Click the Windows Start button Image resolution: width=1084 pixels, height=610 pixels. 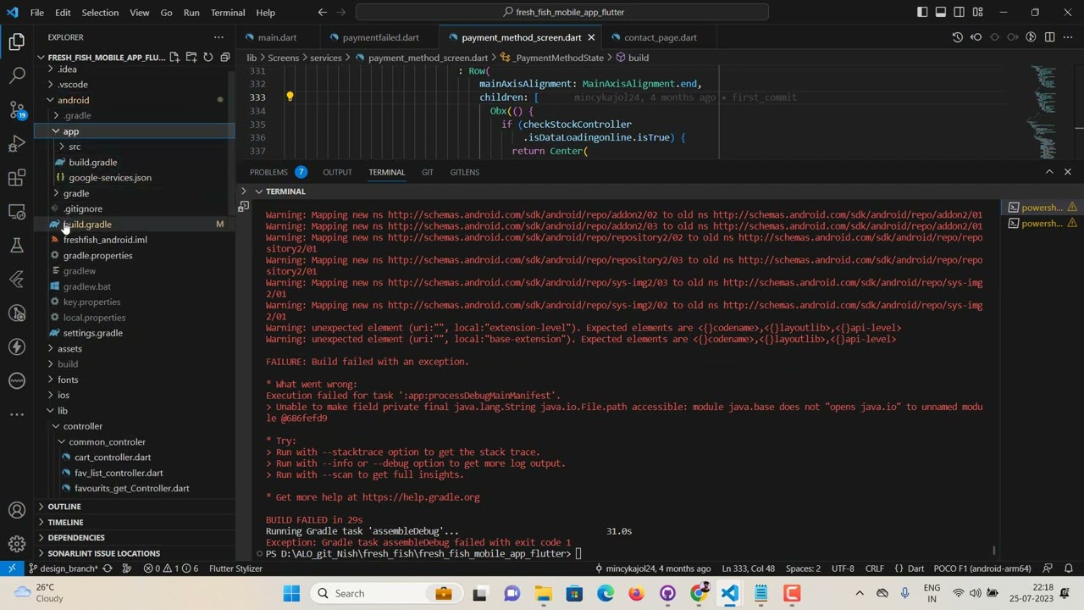click(291, 593)
